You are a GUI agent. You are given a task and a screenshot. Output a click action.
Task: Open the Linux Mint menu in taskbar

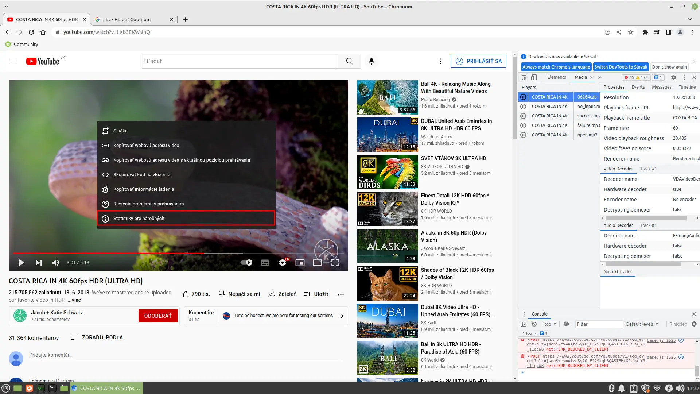(x=6, y=388)
